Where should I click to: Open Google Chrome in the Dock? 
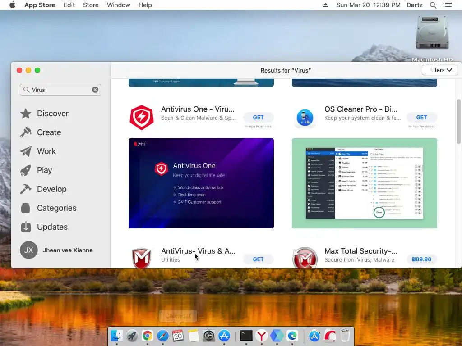click(148, 336)
